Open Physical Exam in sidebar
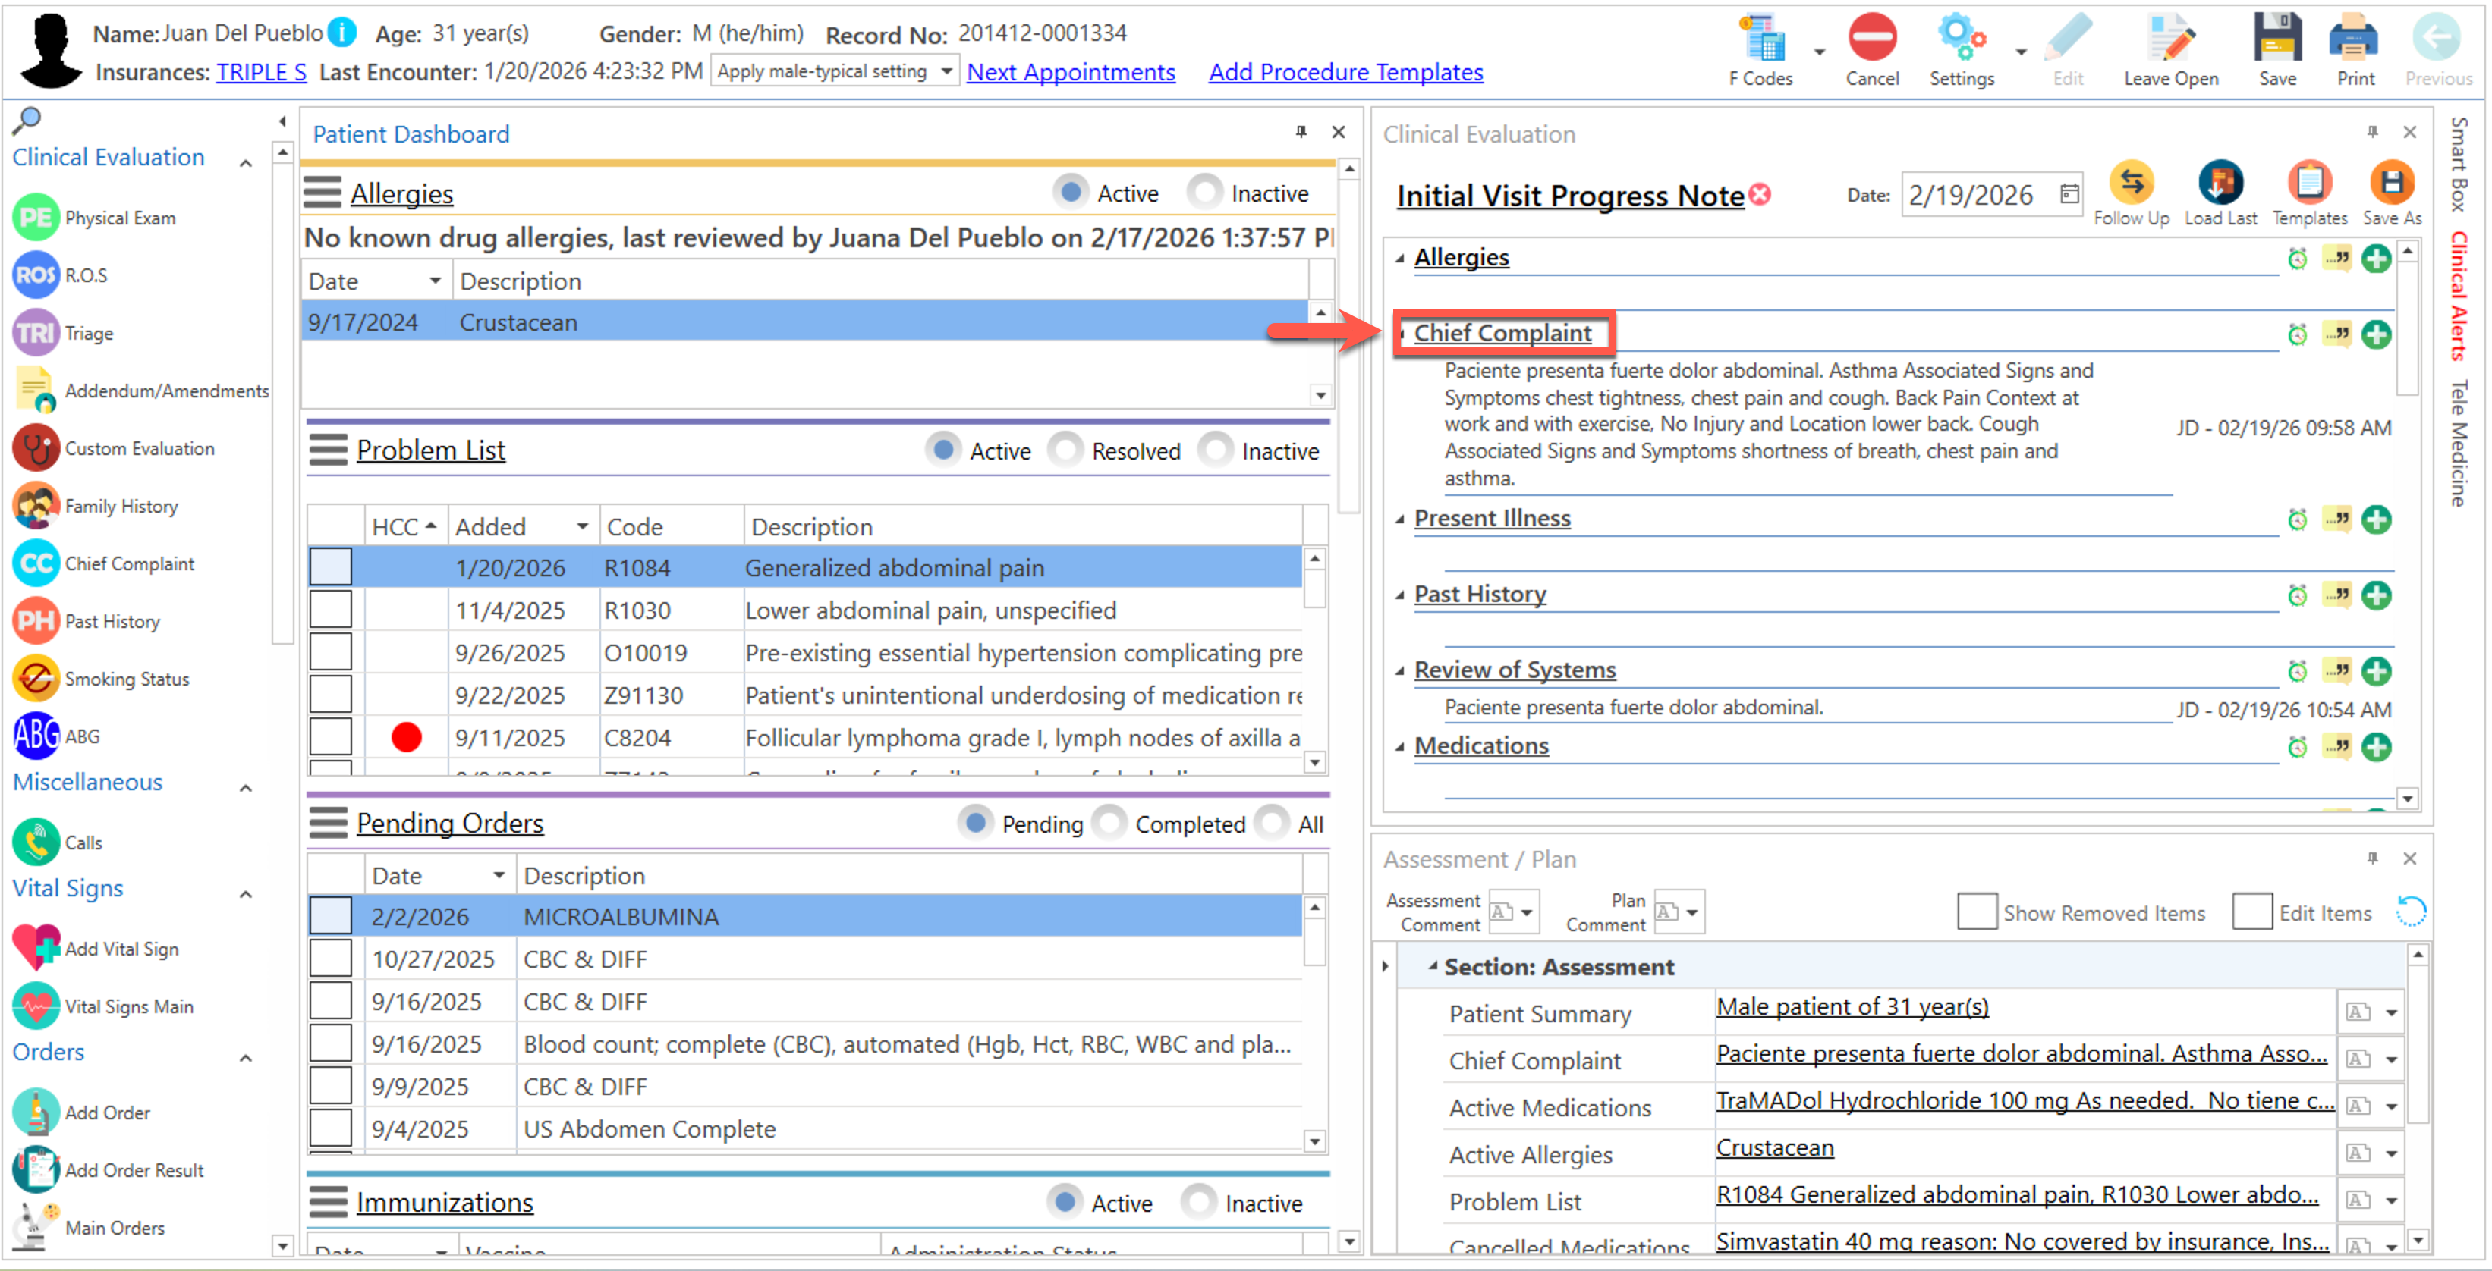Image resolution: width=2492 pixels, height=1271 pixels. pos(120,218)
